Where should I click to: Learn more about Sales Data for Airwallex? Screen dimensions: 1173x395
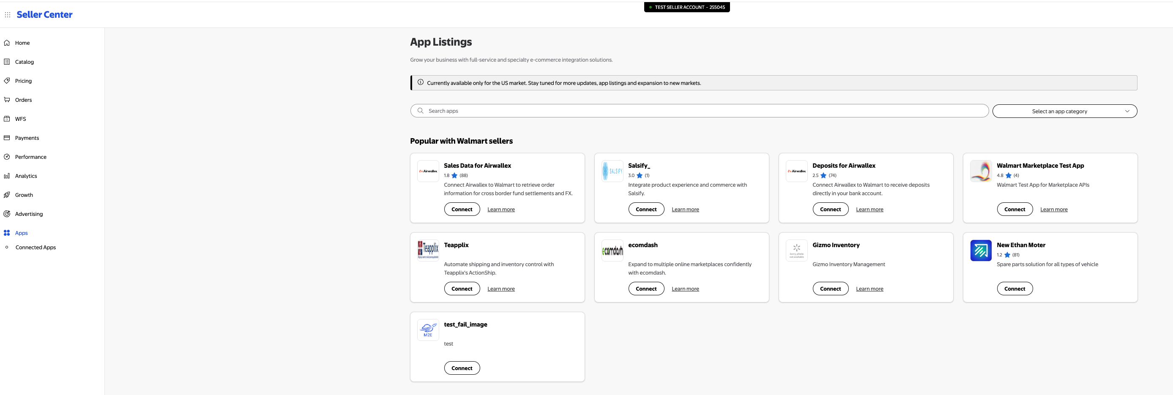point(501,210)
